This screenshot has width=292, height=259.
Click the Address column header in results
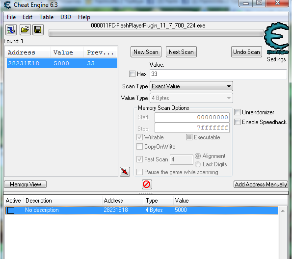[x=27, y=52]
